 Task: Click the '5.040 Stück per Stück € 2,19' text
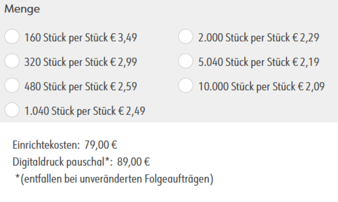259,62
